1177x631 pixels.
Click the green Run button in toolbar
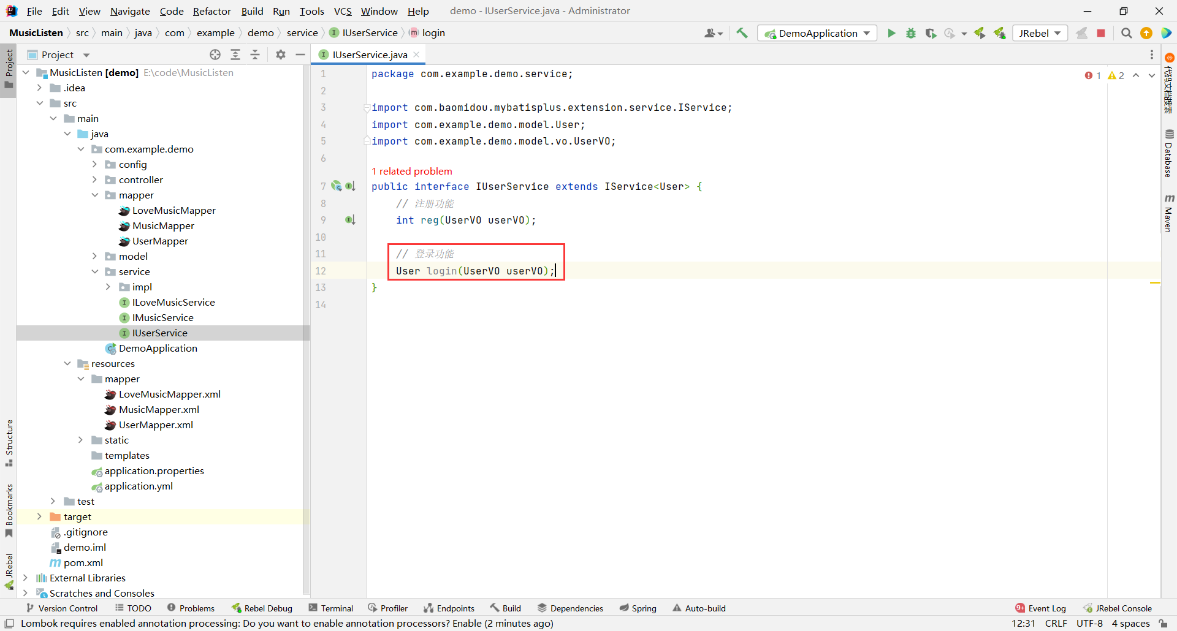891,33
